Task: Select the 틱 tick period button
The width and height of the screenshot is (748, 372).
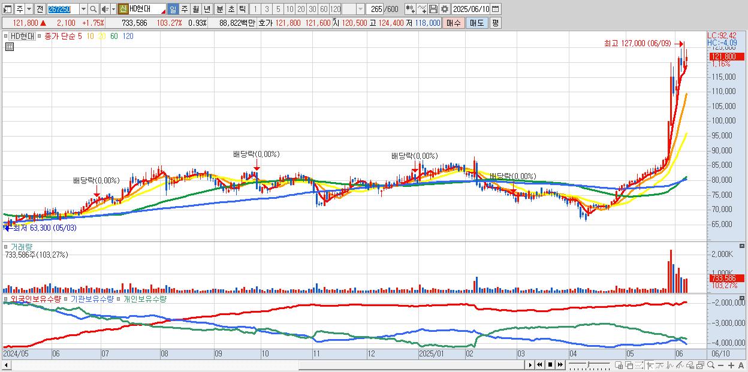Action: pos(242,9)
